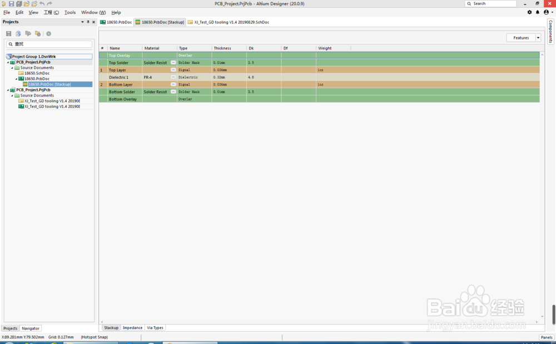Switch to the Navigator panel tab
This screenshot has width=556, height=344.
point(31,328)
